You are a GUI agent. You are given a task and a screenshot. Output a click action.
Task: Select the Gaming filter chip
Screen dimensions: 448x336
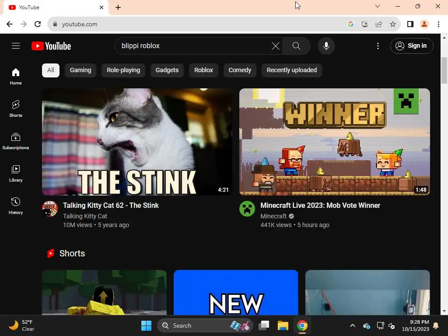[x=80, y=70]
